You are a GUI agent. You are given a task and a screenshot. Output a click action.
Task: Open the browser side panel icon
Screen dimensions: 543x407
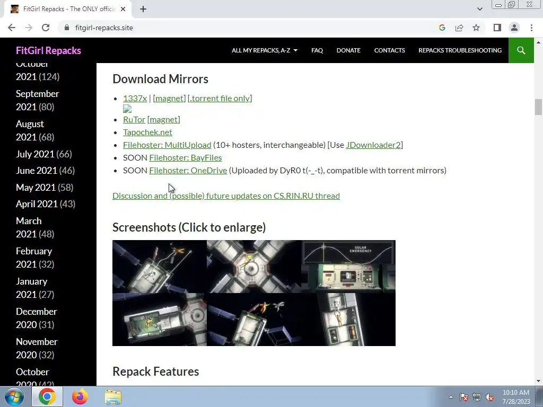497,28
